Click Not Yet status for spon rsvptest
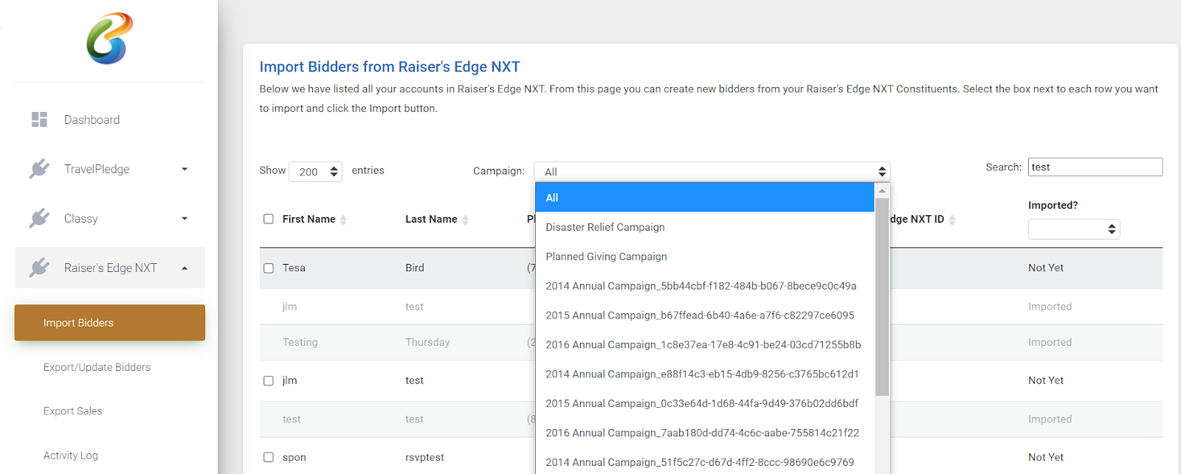The image size is (1181, 474). tap(1046, 458)
